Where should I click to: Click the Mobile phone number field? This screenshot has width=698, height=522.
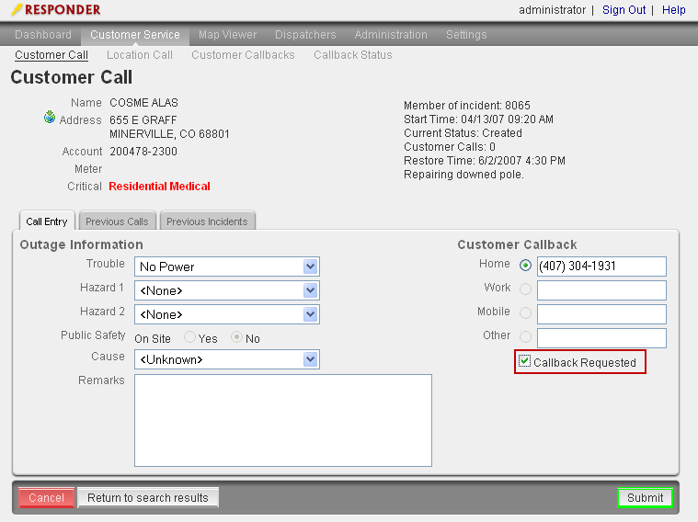click(601, 314)
